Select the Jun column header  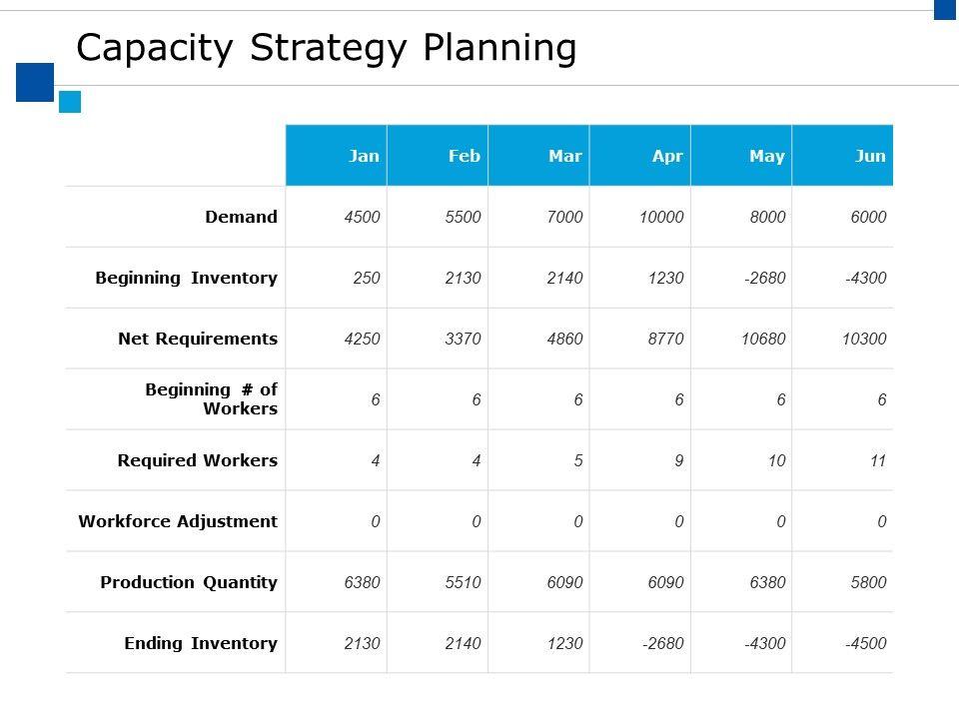870,156
